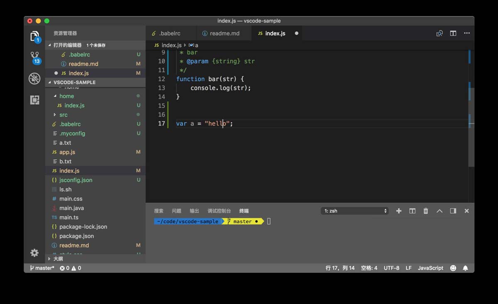Open Search Editor from the editor toolbar
498x304 pixels.
point(439,33)
